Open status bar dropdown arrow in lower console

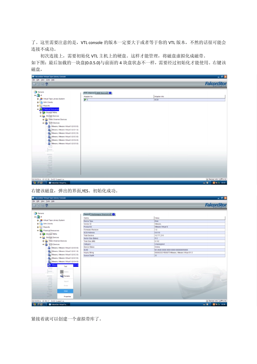pyautogui.click(x=207, y=301)
